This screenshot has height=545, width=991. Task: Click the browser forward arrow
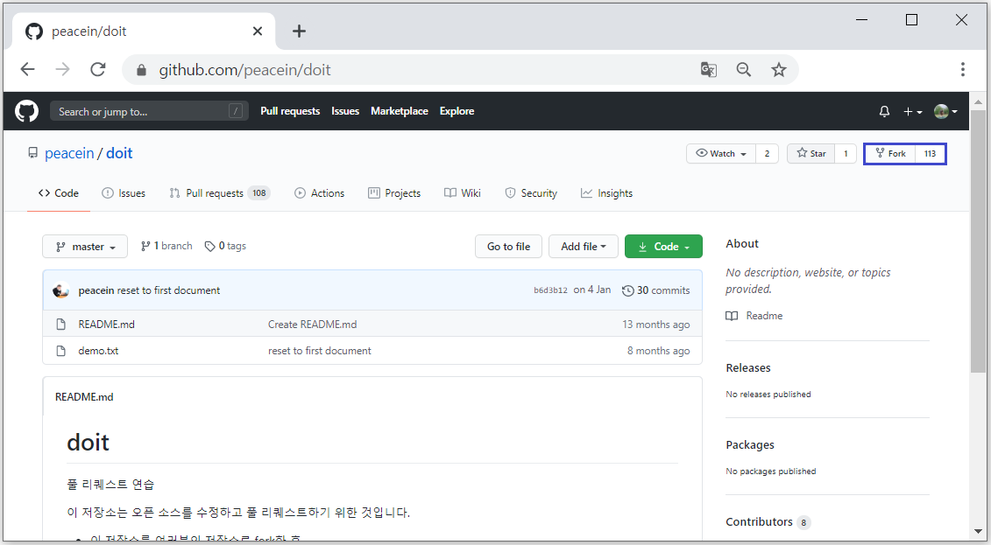pos(62,69)
